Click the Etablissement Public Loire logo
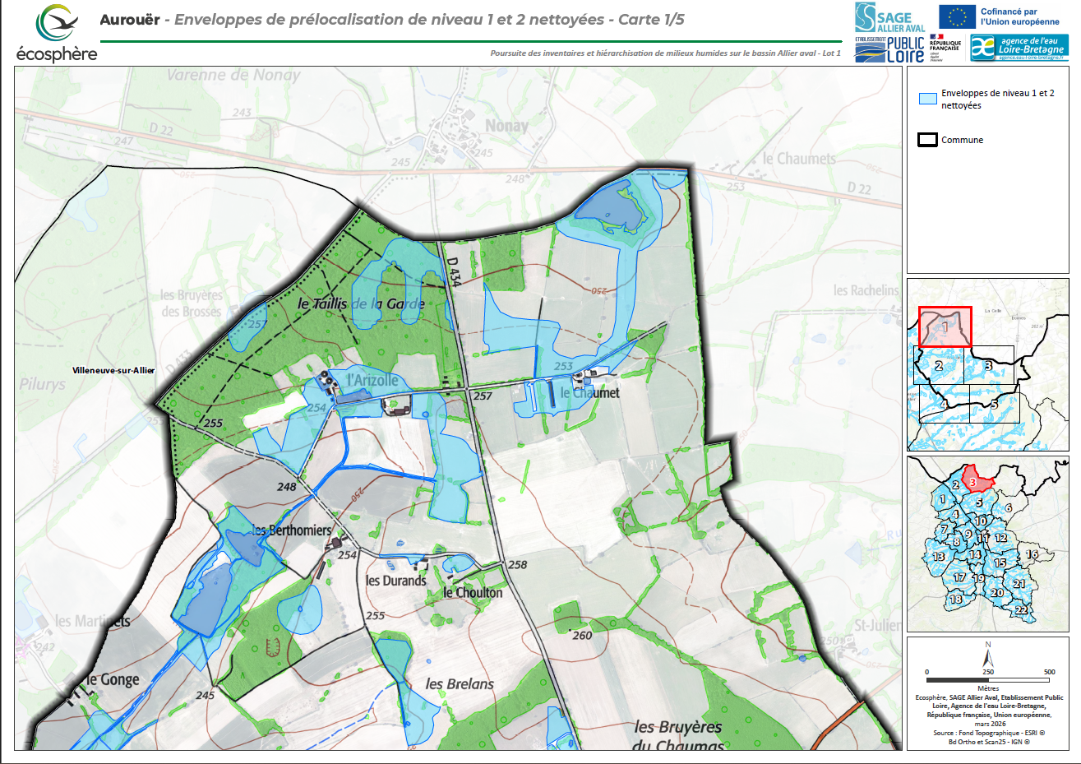 pos(890,49)
